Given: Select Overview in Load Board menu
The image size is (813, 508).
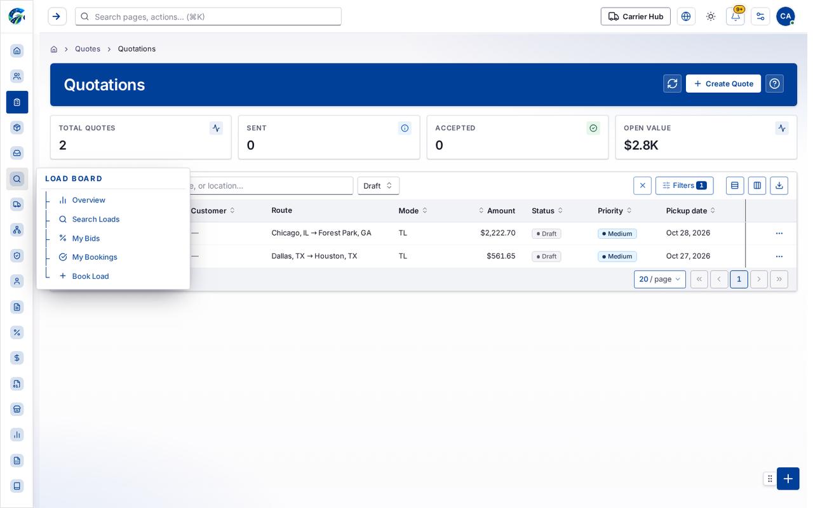Looking at the screenshot, I should 88,200.
